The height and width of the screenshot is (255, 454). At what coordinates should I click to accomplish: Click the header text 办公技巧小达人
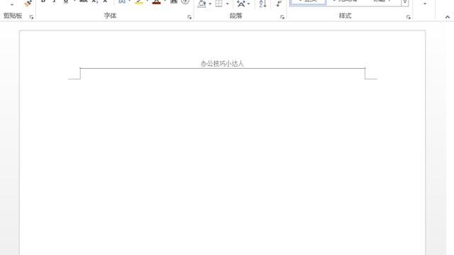click(222, 64)
